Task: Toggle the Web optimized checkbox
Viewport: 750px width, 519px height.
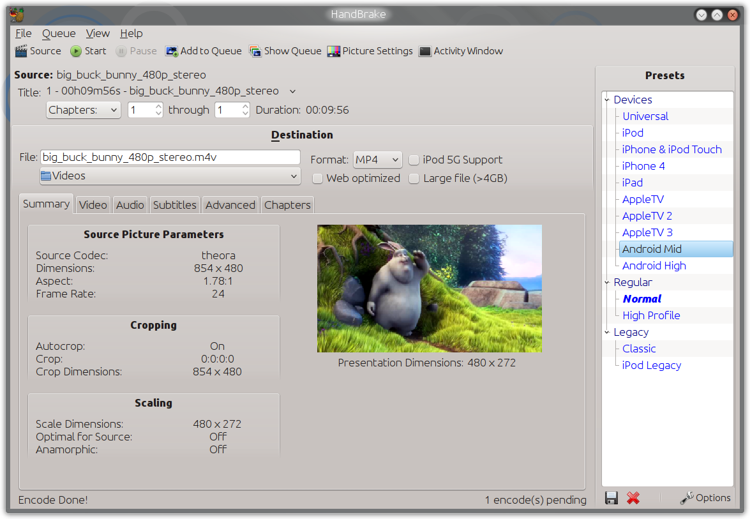Action: click(x=317, y=178)
